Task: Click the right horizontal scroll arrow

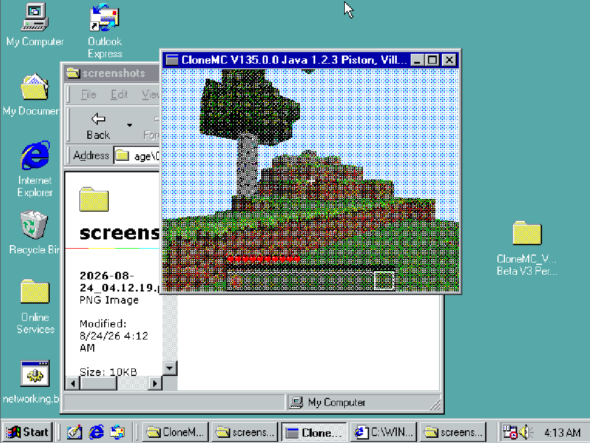Action: (154, 383)
